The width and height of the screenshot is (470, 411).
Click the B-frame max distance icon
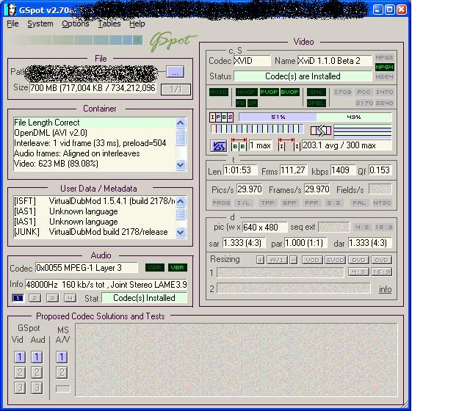pyautogui.click(x=239, y=145)
